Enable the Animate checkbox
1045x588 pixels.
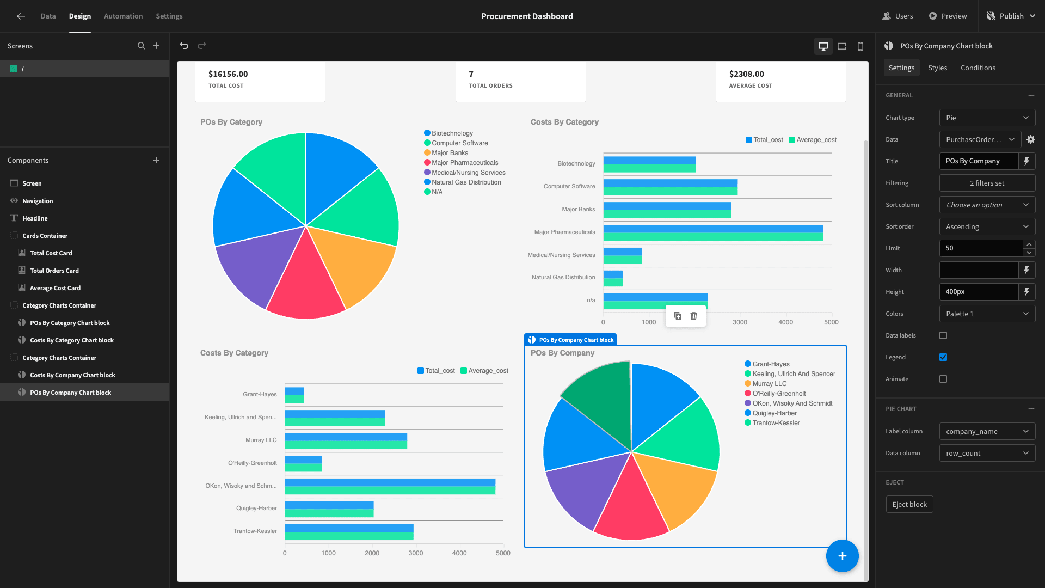point(943,379)
